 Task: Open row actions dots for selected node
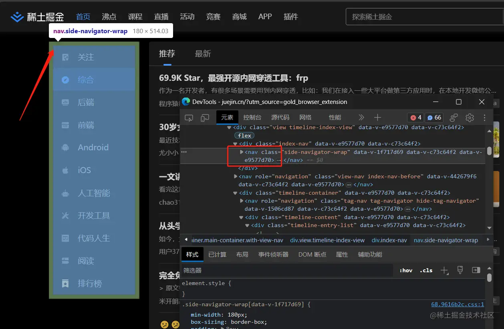coord(184,152)
